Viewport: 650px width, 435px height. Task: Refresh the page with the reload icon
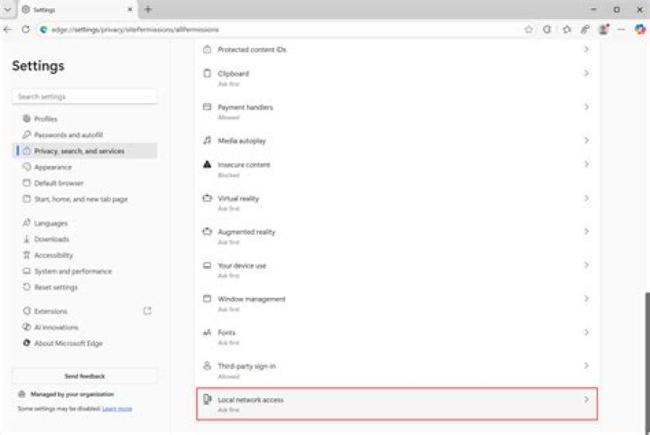click(x=25, y=29)
